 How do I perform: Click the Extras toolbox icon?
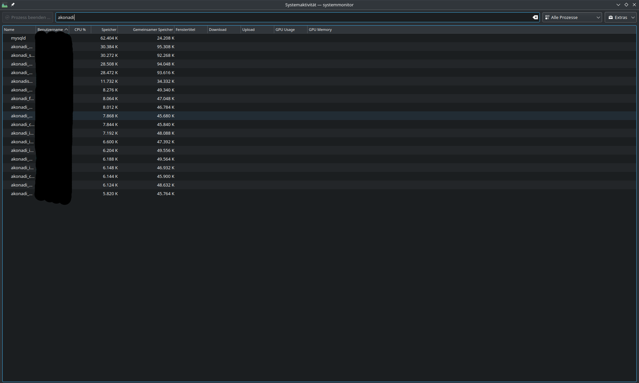[x=611, y=17]
